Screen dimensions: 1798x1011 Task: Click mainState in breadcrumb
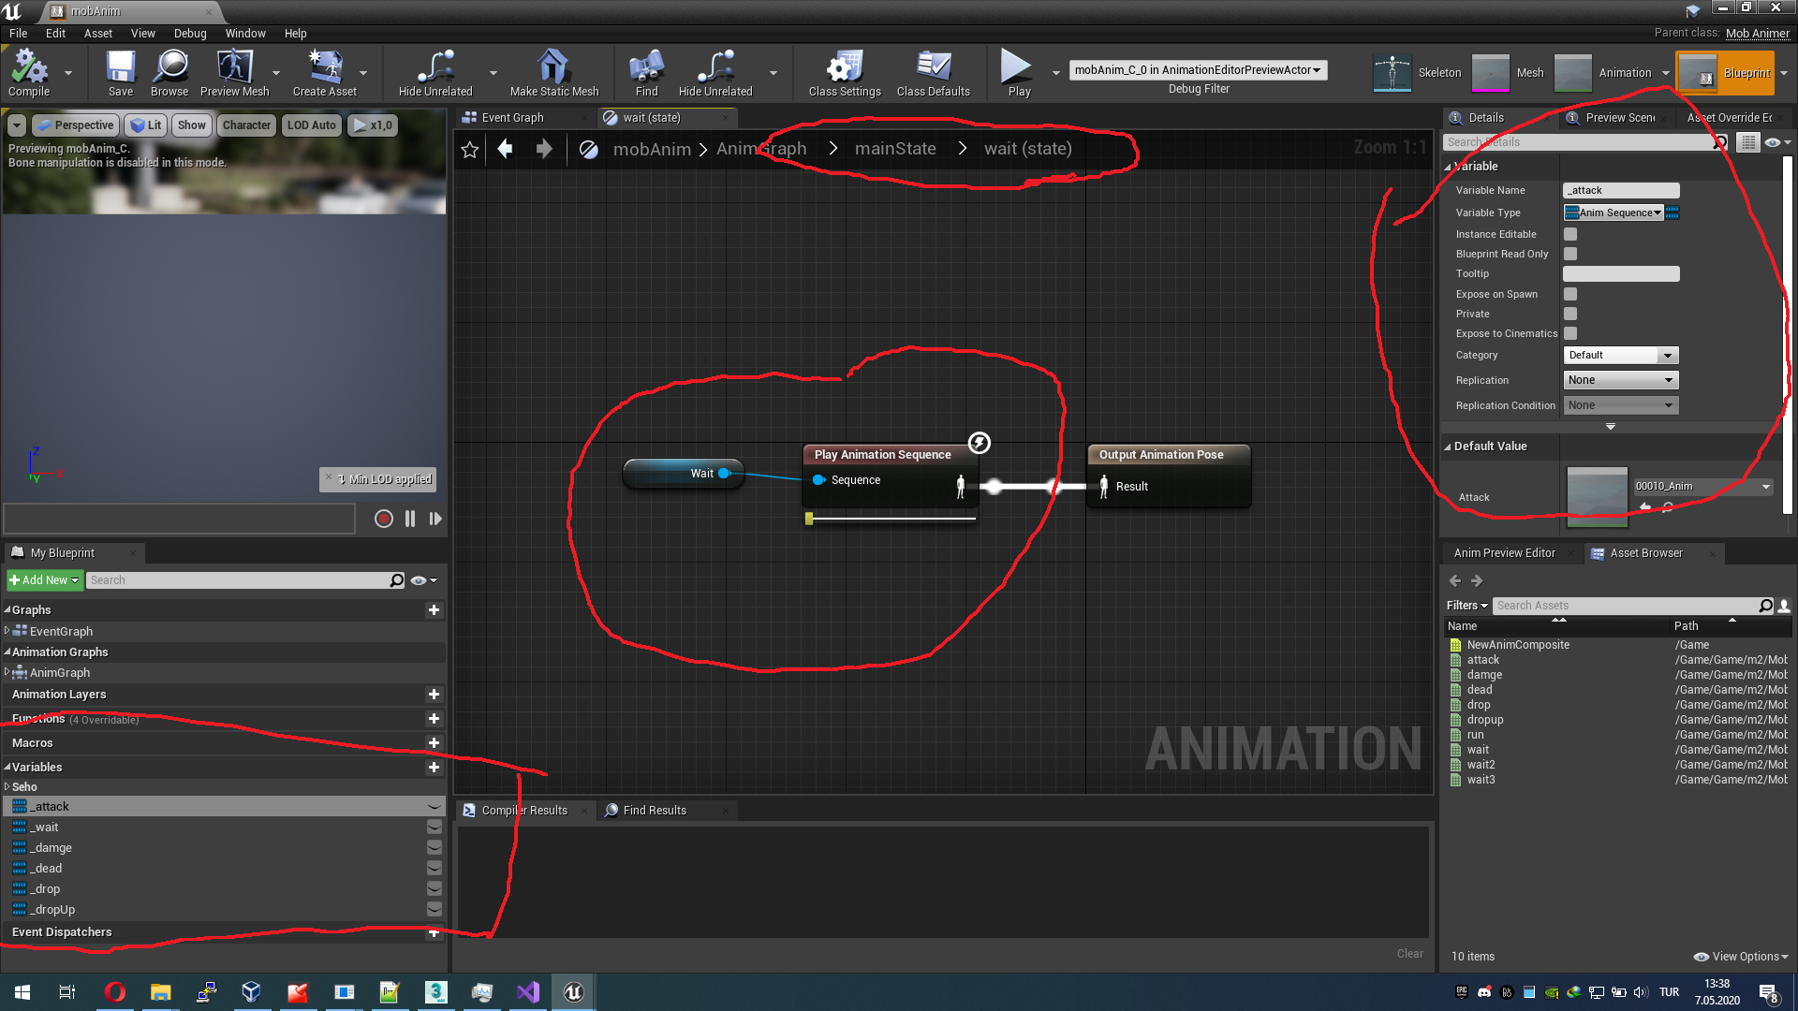point(895,149)
